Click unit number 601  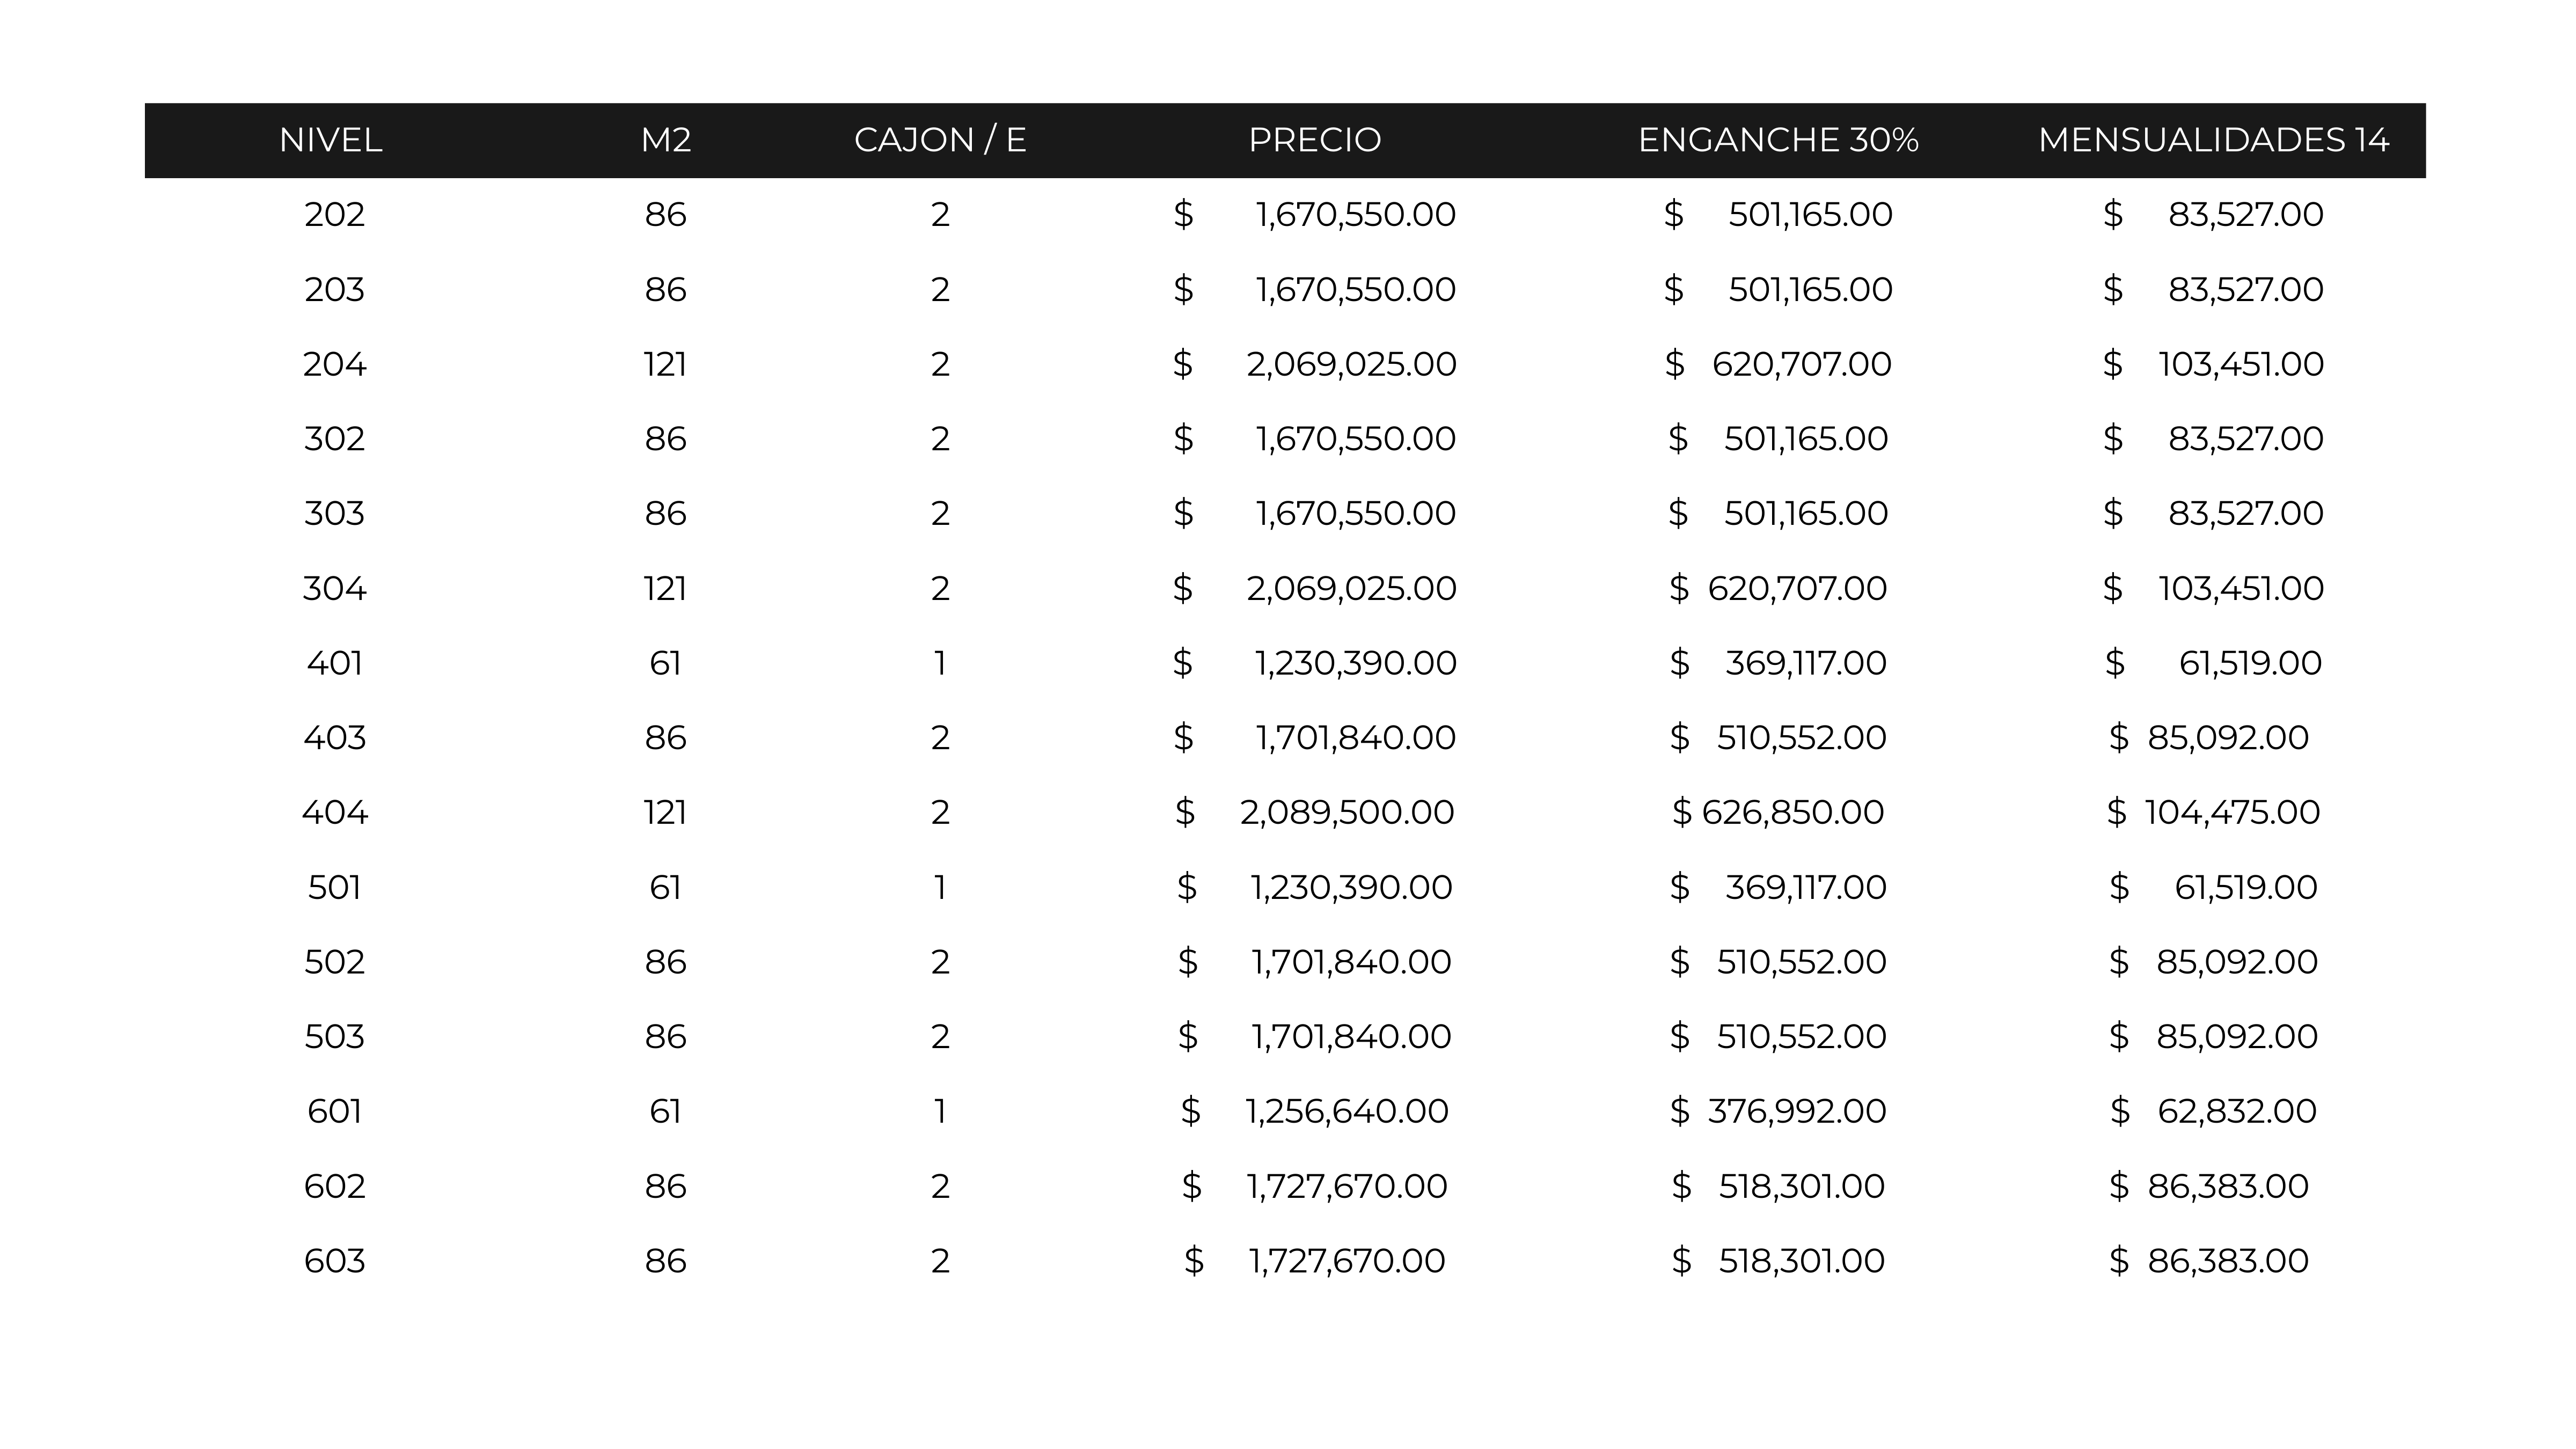(x=335, y=1111)
